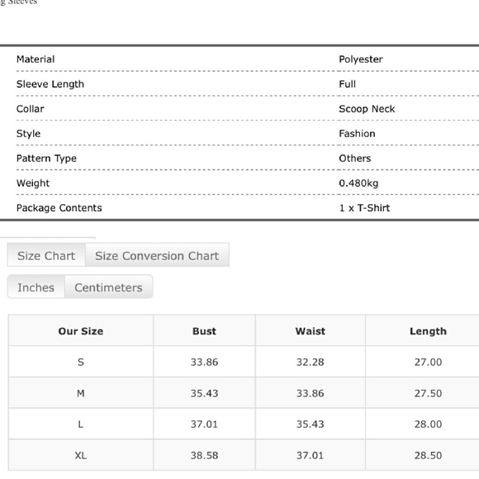Select the XL size row
This screenshot has height=479, width=479.
click(x=244, y=455)
